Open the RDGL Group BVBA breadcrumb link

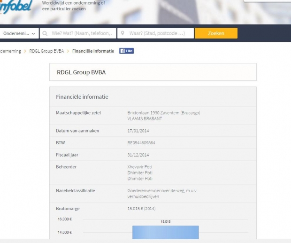[46, 51]
